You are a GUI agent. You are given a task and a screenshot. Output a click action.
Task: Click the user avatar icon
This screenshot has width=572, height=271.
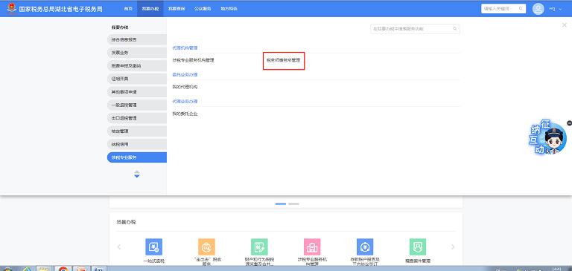[x=538, y=9]
